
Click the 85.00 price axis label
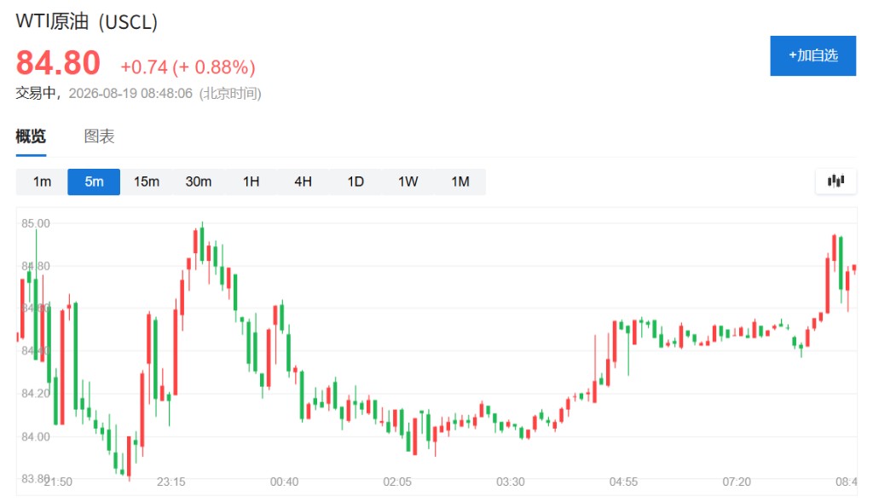pos(36,224)
